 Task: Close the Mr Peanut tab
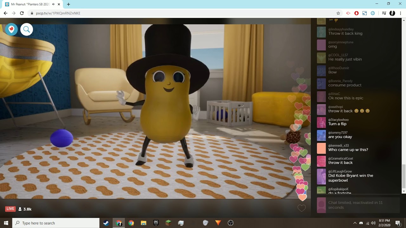point(59,4)
